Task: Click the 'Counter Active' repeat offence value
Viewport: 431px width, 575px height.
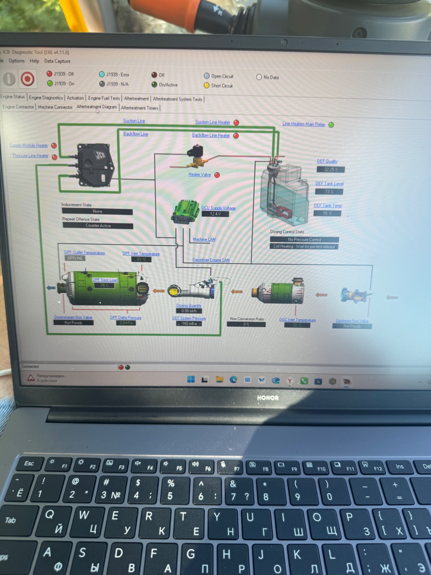Action: (x=98, y=226)
